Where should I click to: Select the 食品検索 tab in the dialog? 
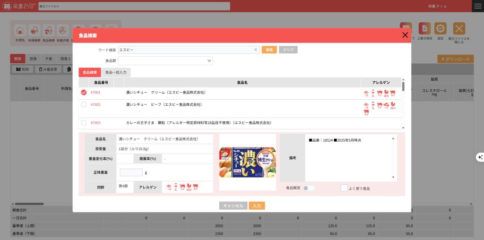(90, 72)
